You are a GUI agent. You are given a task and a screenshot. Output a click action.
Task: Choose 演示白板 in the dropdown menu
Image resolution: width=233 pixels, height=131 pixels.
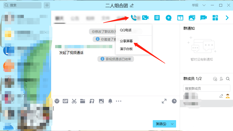coord(126,49)
